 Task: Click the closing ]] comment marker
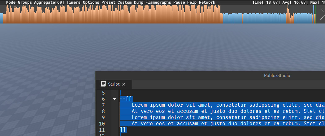[123, 130]
